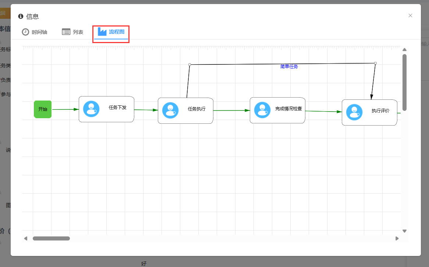Close the 信息 dialog
The height and width of the screenshot is (267, 429).
[x=410, y=15]
